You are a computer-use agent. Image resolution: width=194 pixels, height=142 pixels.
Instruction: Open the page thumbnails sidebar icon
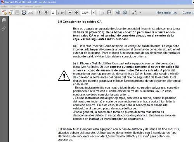(4, 20)
